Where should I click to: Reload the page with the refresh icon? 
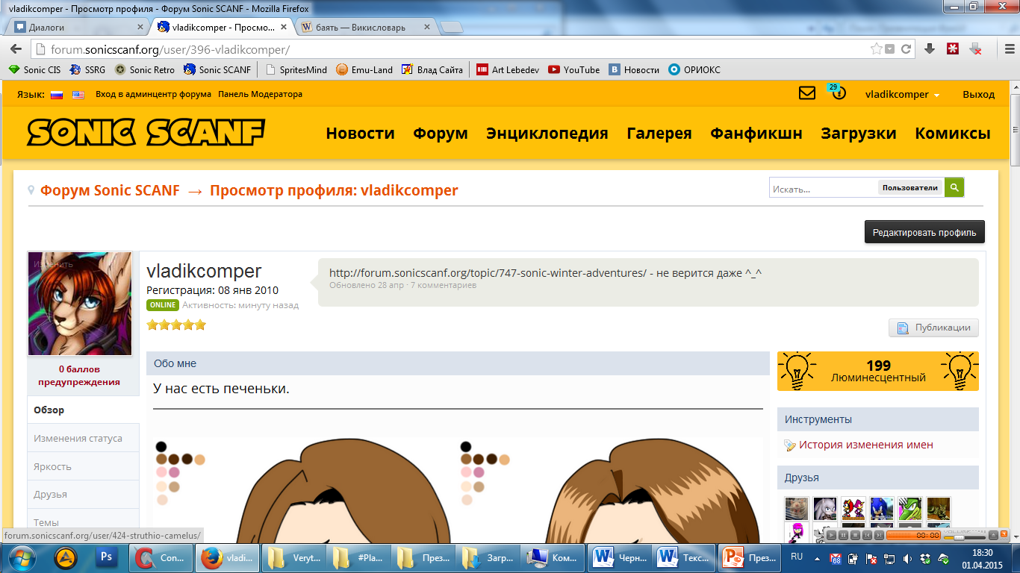click(907, 49)
